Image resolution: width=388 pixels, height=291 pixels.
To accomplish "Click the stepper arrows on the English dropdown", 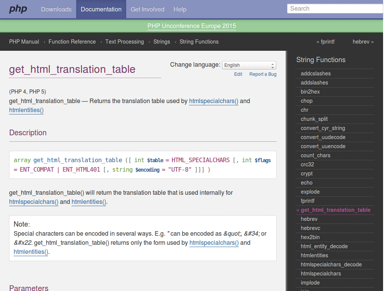I will [x=273, y=65].
